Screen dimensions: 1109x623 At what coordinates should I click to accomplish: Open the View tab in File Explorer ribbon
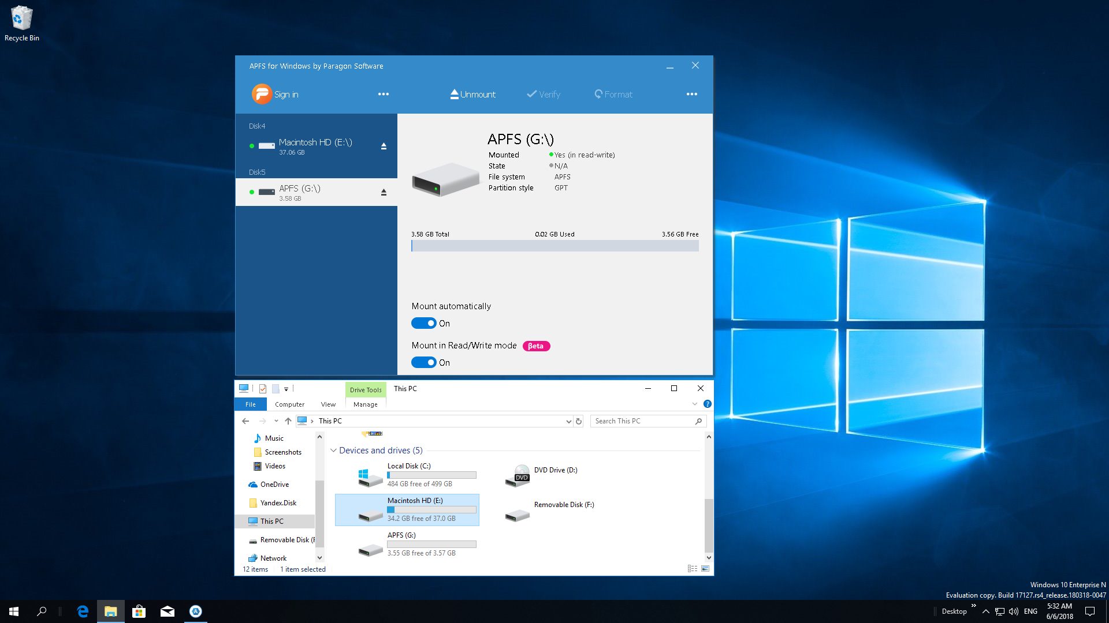pyautogui.click(x=328, y=404)
